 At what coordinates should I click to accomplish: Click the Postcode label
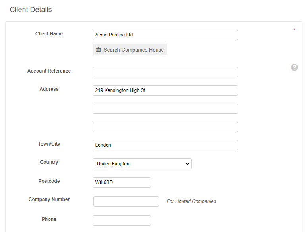(49, 181)
